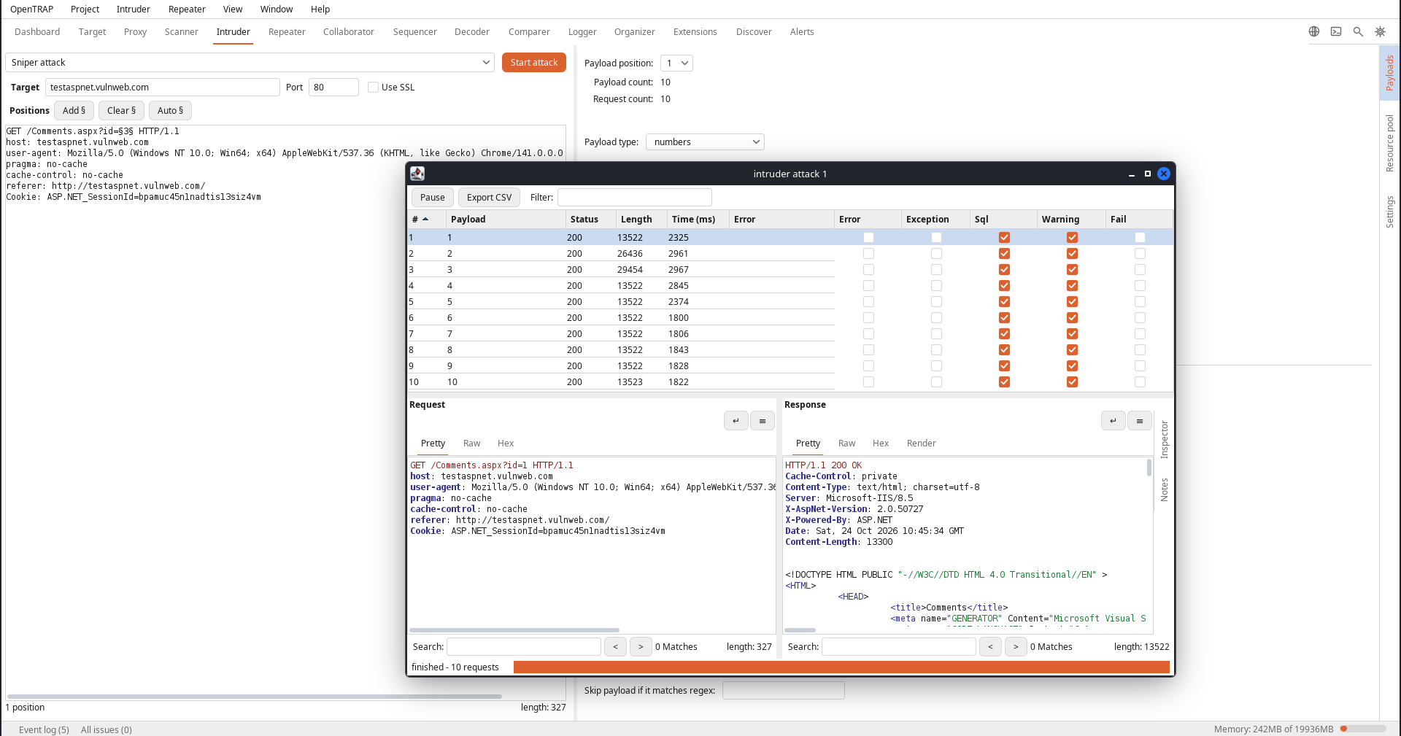Click the attack progress bar
This screenshot has height=736, width=1401.
pyautogui.click(x=841, y=667)
